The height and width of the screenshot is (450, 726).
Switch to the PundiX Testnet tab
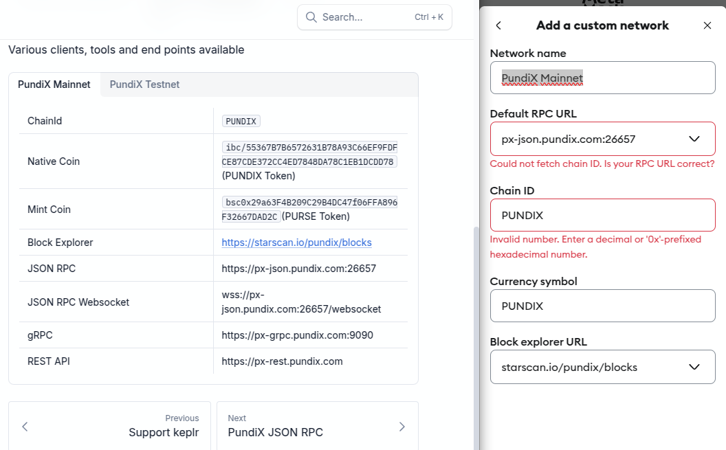click(x=144, y=85)
